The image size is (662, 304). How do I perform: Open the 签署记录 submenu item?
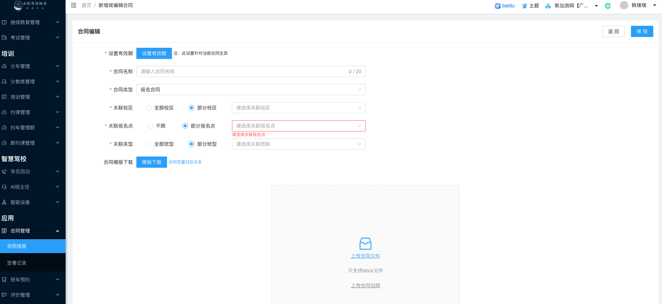33,263
